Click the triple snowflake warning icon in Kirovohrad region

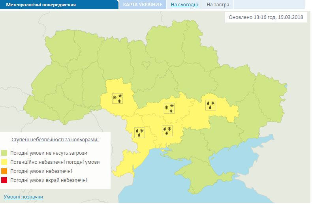pos(169,109)
